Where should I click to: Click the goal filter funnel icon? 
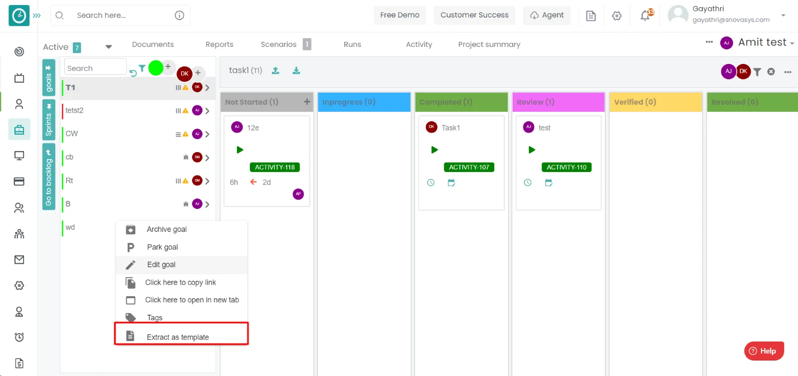pos(142,68)
